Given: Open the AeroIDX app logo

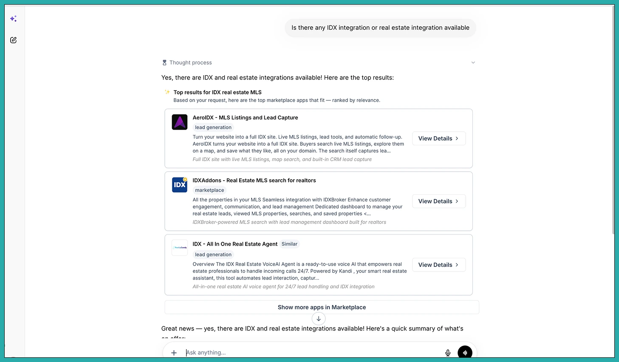Looking at the screenshot, I should tap(180, 122).
